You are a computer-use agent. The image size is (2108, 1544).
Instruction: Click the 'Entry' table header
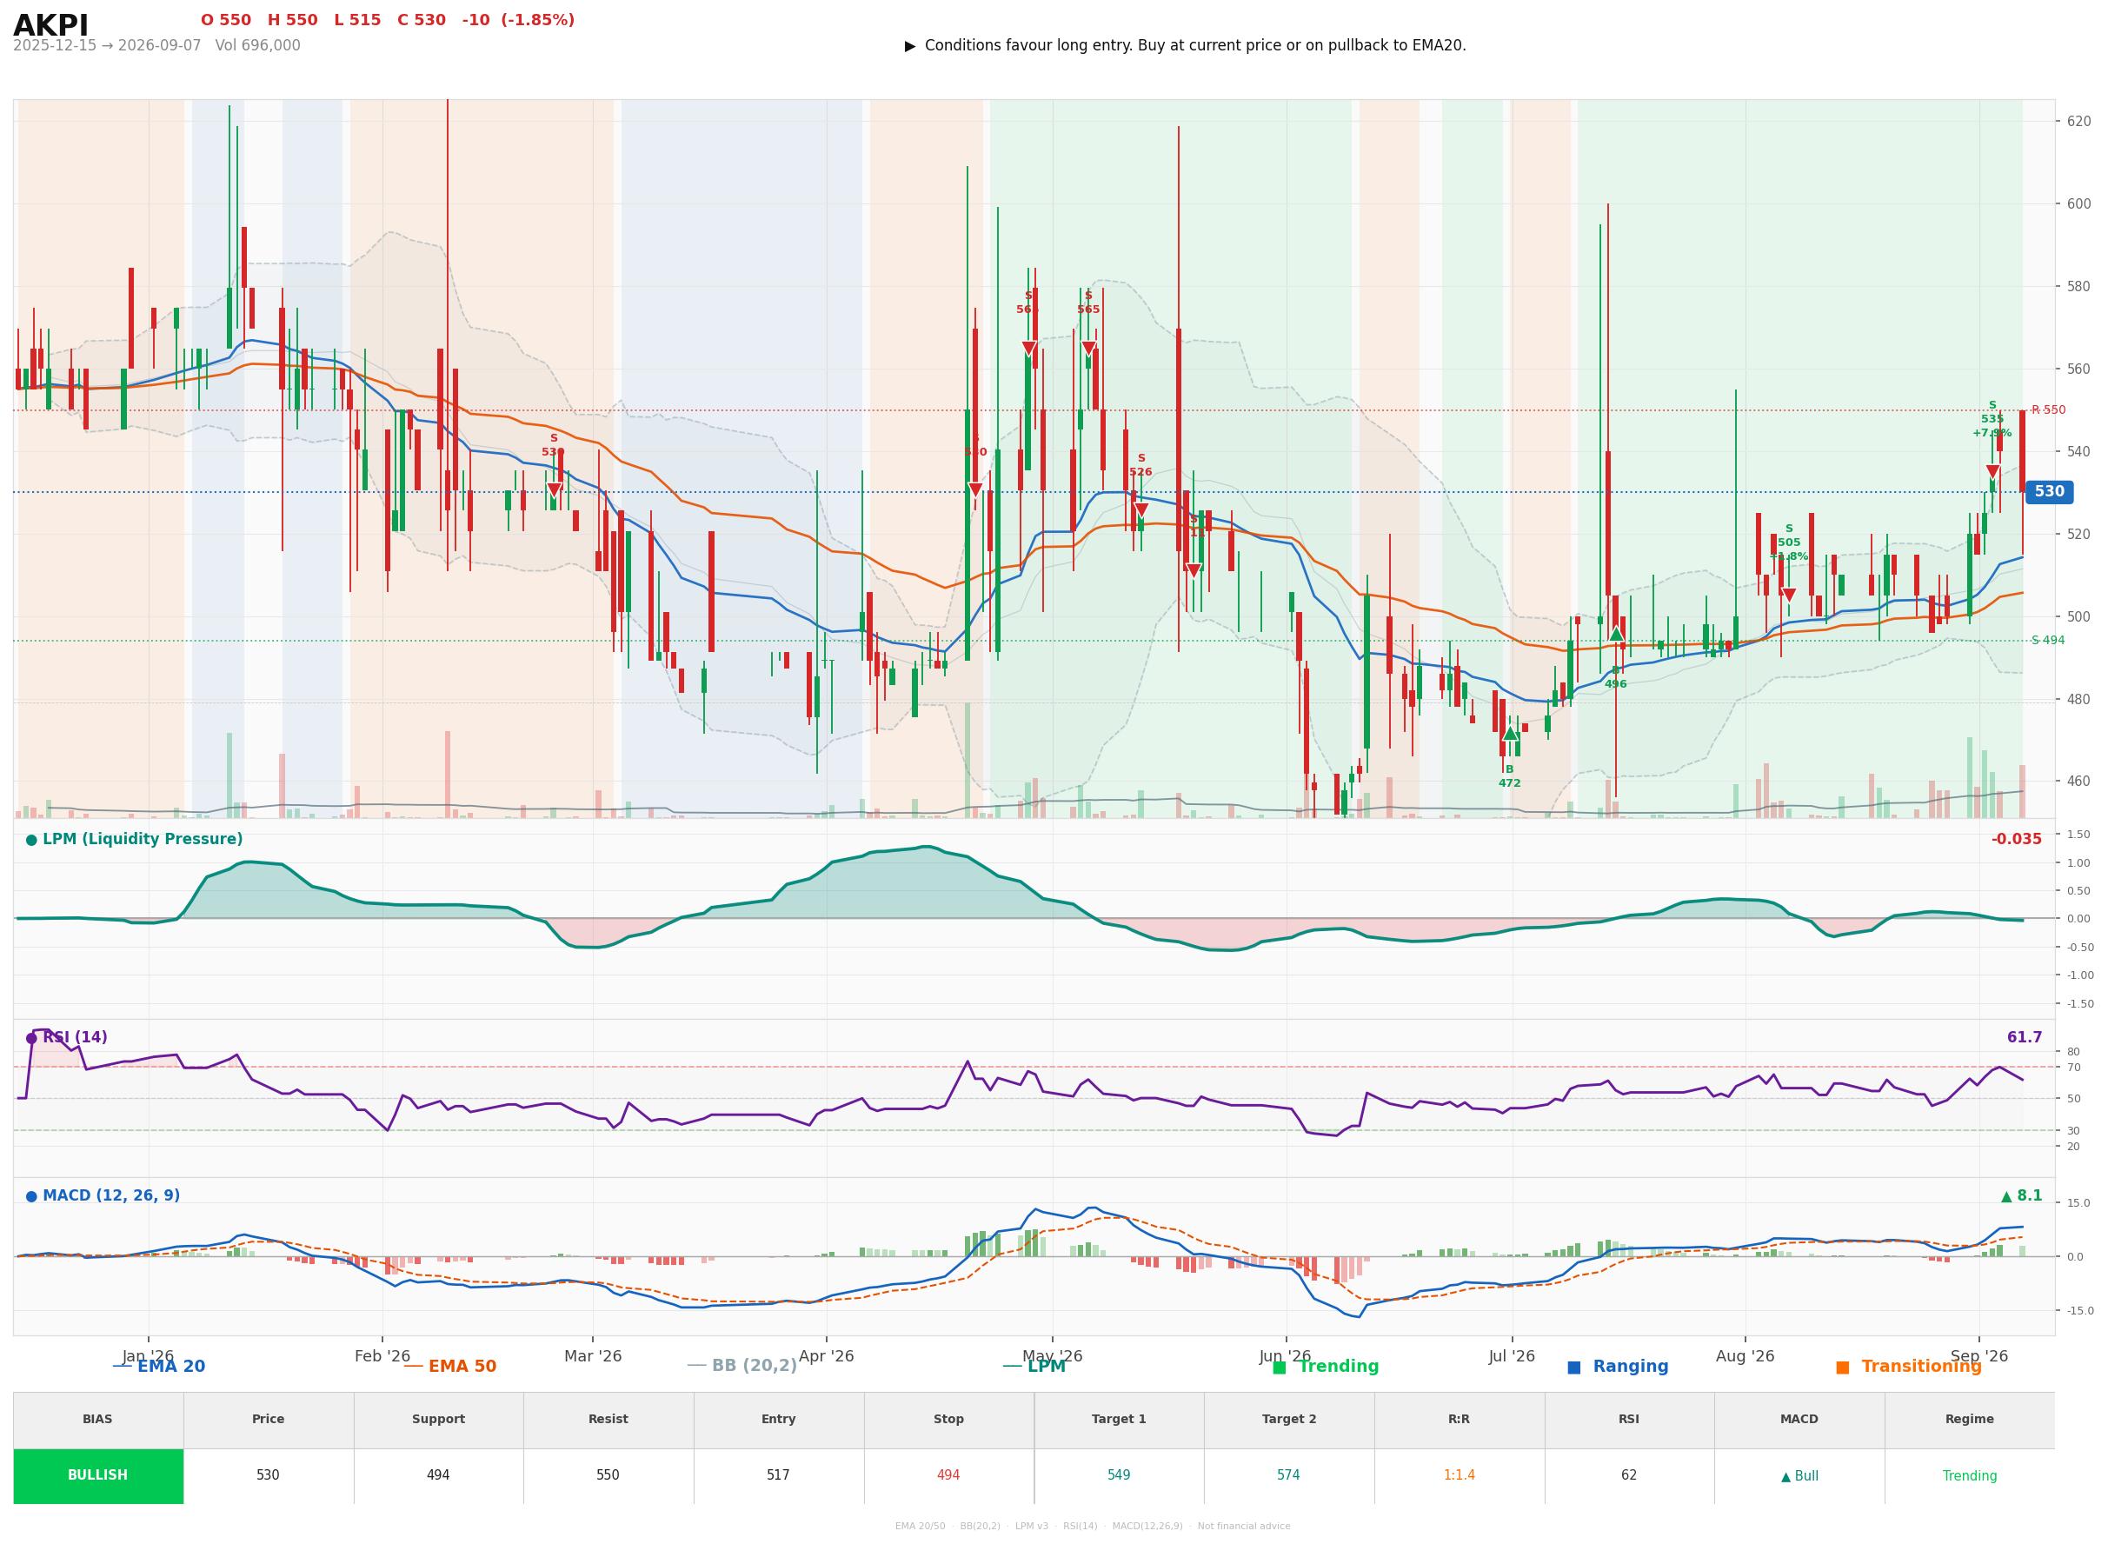click(778, 1420)
